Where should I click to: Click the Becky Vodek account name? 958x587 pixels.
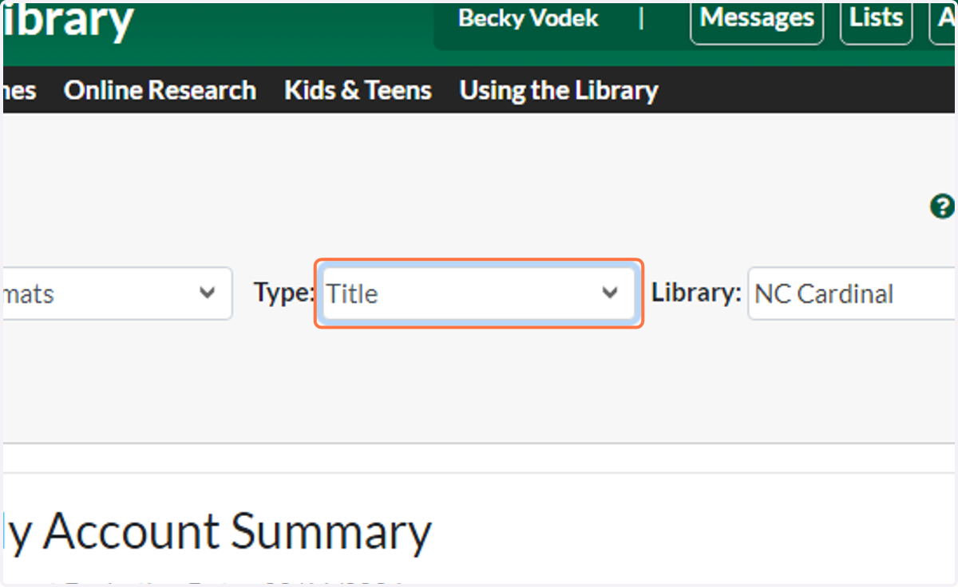click(x=528, y=18)
